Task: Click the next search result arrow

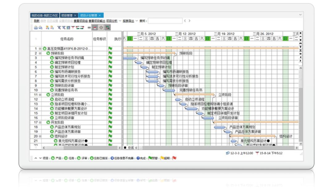Action: pyautogui.click(x=189, y=21)
